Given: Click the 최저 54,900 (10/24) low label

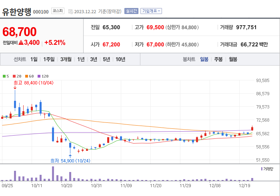Looking at the screenshot, I should (x=70, y=161).
